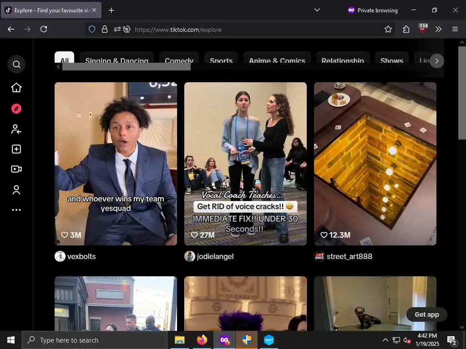The width and height of the screenshot is (466, 349).
Task: Close the Explore TikTok tab
Action: pyautogui.click(x=94, y=10)
